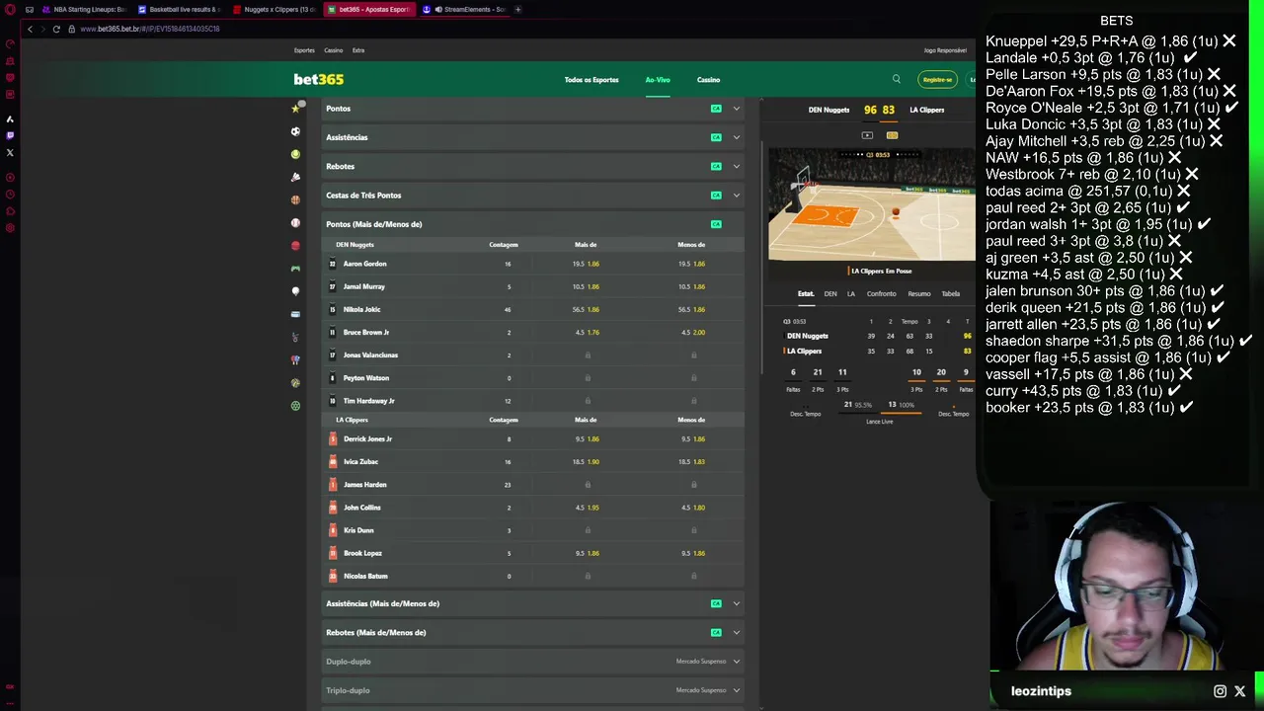Bet Bruce Brown Jr under 4.5 at 2.00

691,333
